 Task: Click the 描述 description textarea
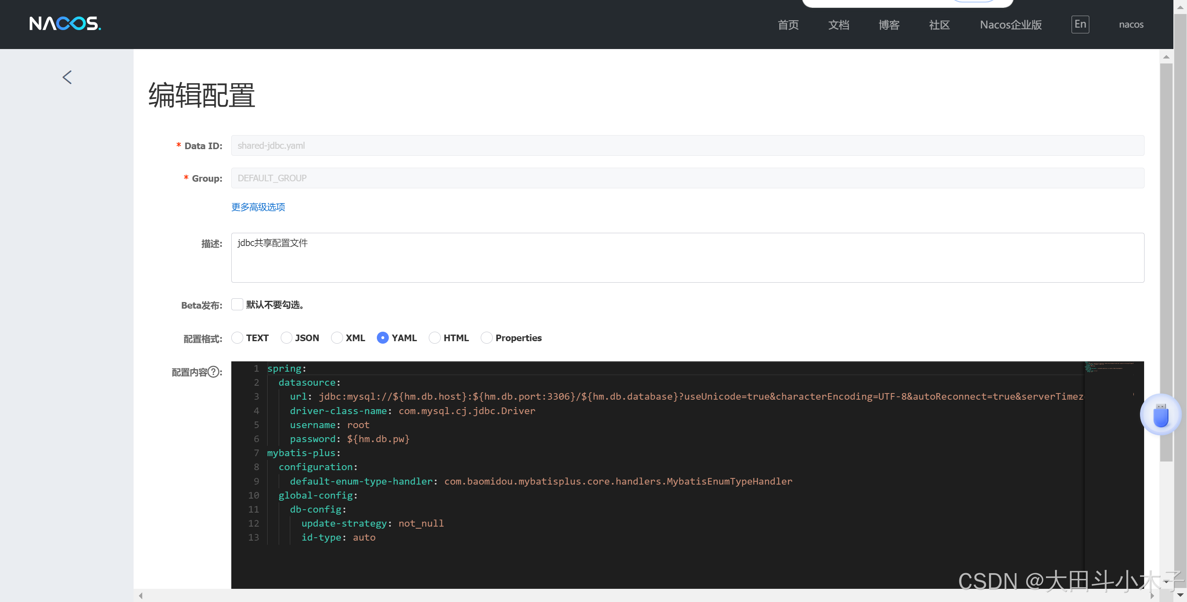click(687, 258)
